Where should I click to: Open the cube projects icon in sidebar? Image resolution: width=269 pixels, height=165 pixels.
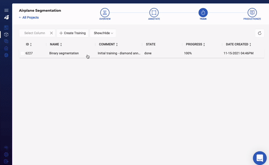point(6,34)
